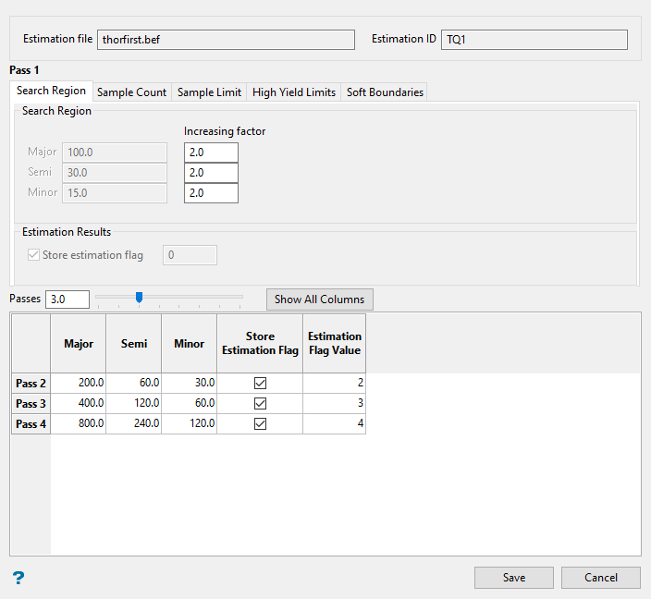
Task: Click the Passes slider handle
Action: (x=139, y=298)
